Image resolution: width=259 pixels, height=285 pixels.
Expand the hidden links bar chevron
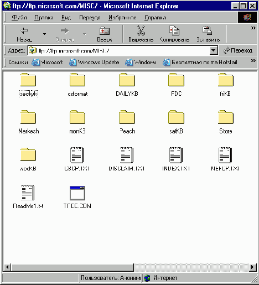(x=253, y=60)
